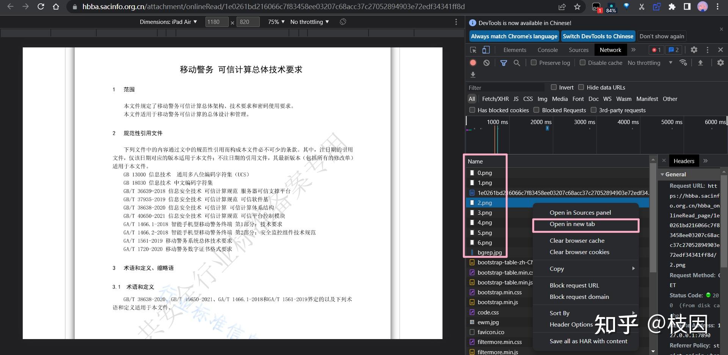Screen dimensions: 728x355
Task: Open the 75% zoom dropdown
Action: [x=276, y=22]
